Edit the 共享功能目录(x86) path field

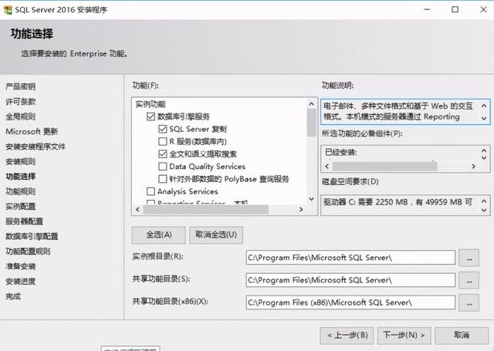click(350, 302)
